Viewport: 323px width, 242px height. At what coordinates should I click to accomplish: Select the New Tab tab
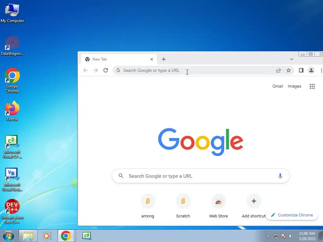pos(119,59)
